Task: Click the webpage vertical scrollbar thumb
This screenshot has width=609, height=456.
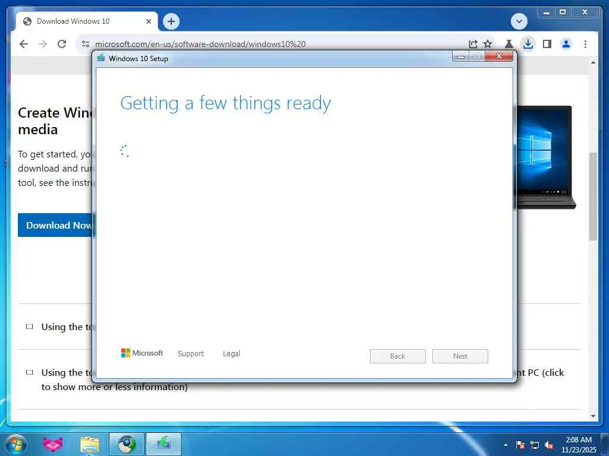Action: (593, 196)
